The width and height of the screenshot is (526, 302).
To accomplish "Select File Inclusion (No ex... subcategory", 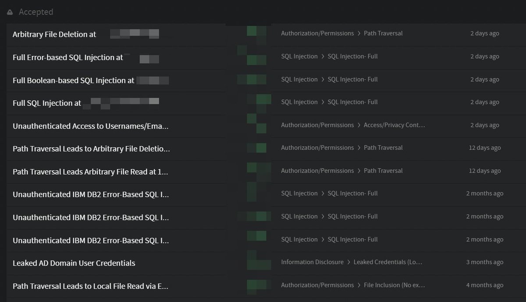I will pyautogui.click(x=394, y=285).
